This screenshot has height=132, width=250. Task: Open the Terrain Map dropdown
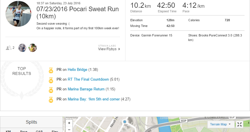[x=220, y=124]
